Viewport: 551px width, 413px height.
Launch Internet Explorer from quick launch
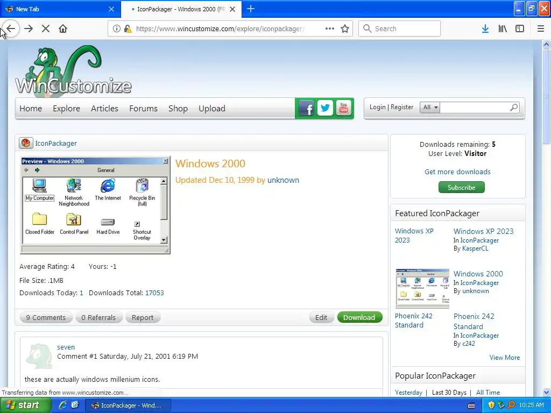click(x=62, y=405)
